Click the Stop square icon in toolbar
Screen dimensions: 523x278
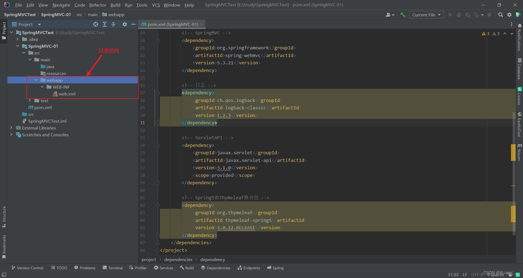(489, 15)
